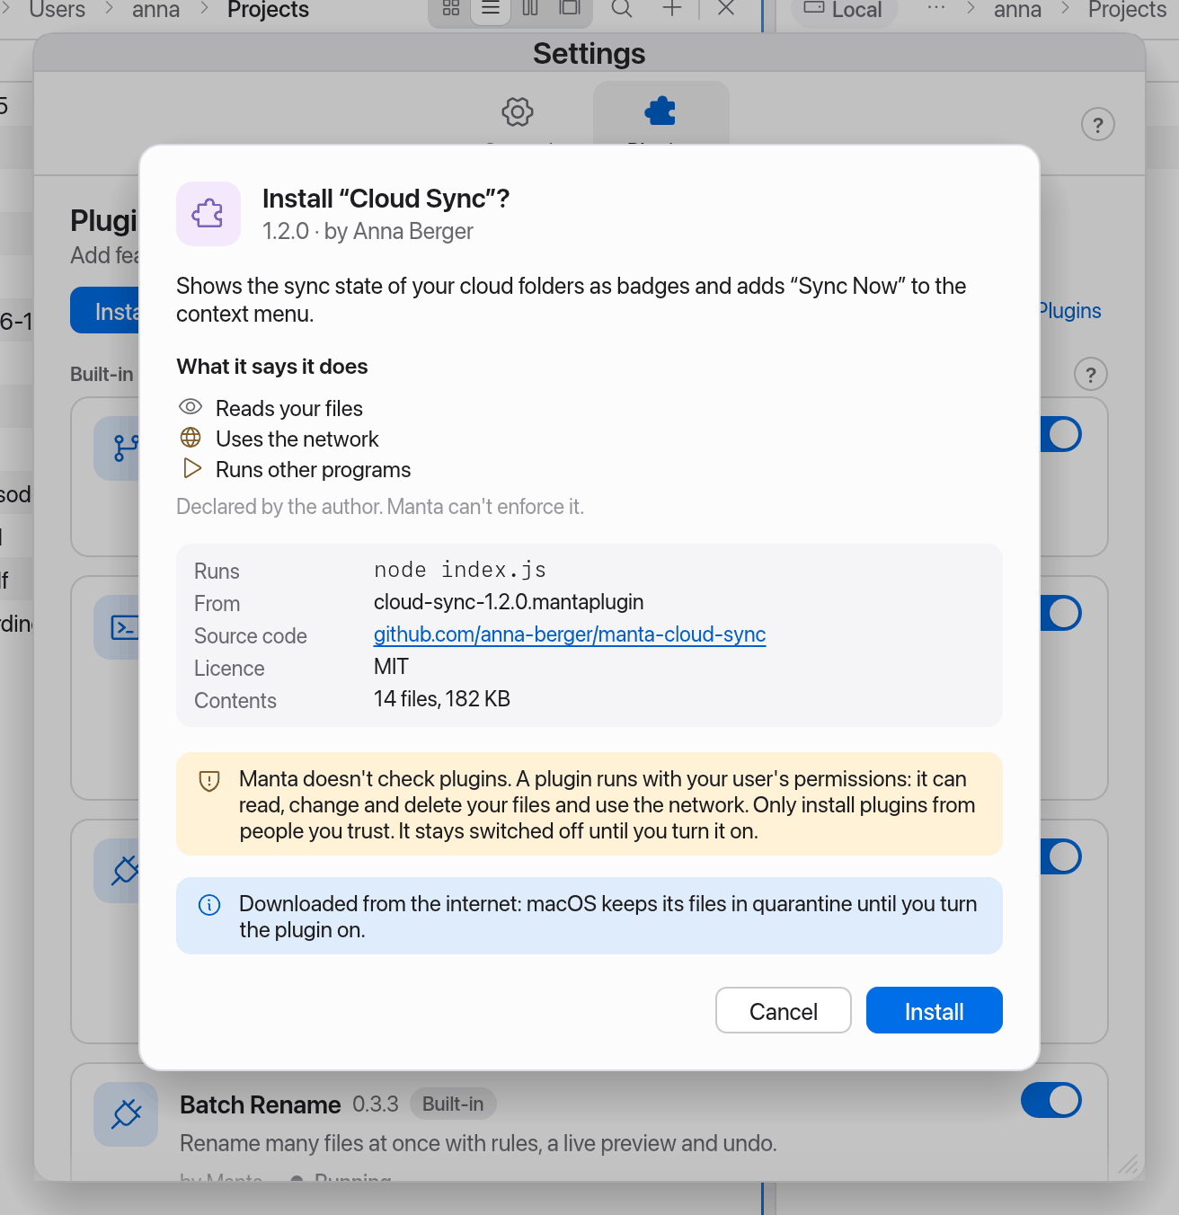
Task: Click the shield warning icon in yellow notice
Action: point(209,780)
